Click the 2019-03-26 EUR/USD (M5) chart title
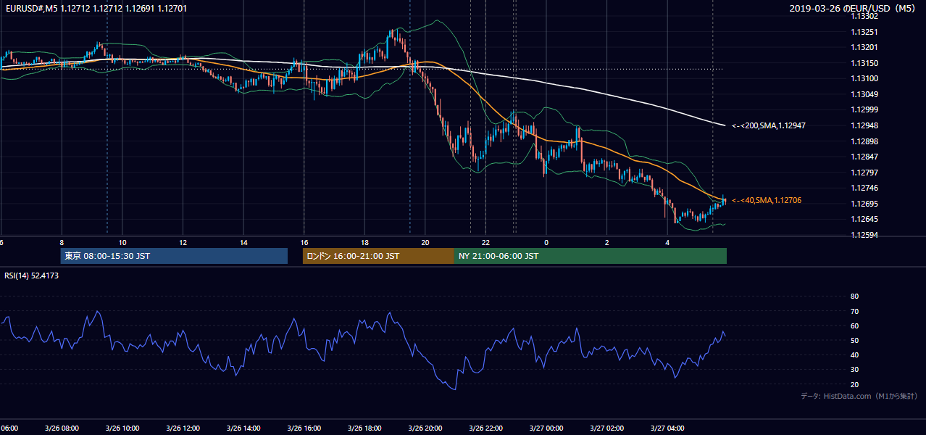This screenshot has height=435, width=926. tap(854, 9)
